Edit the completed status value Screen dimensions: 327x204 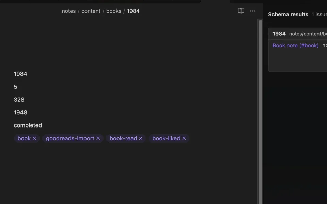click(28, 125)
